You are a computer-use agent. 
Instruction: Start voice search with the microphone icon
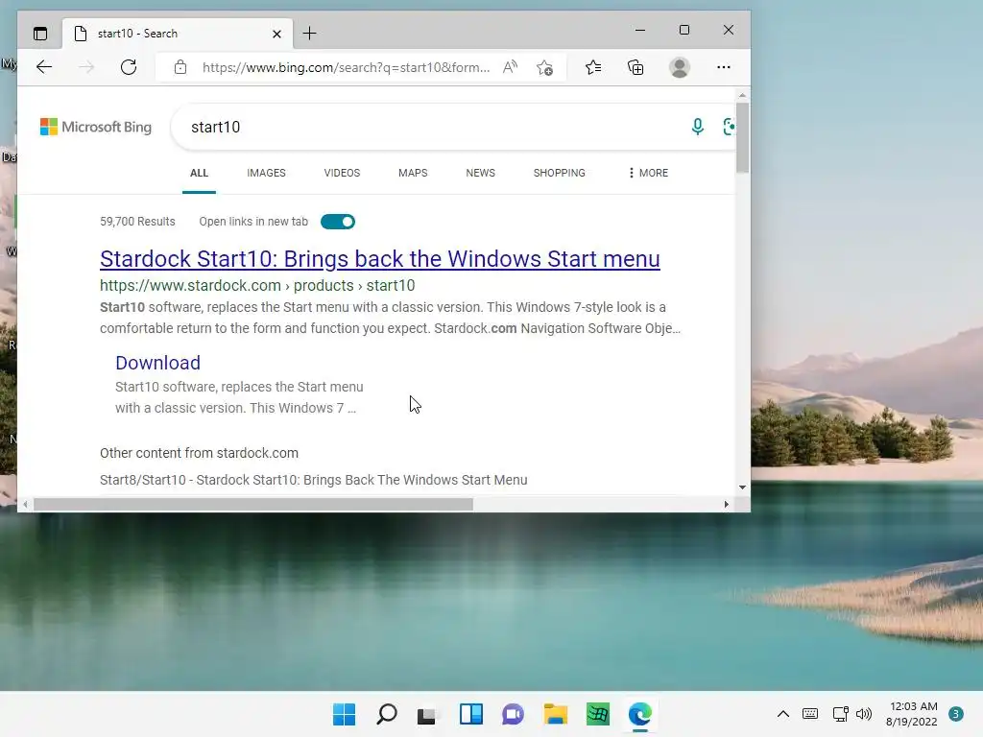[697, 127]
